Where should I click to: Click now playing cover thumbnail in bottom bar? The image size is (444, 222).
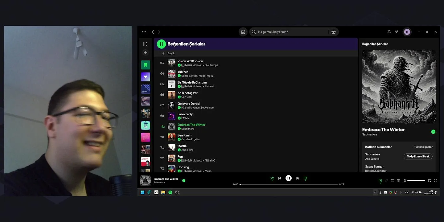(x=146, y=181)
